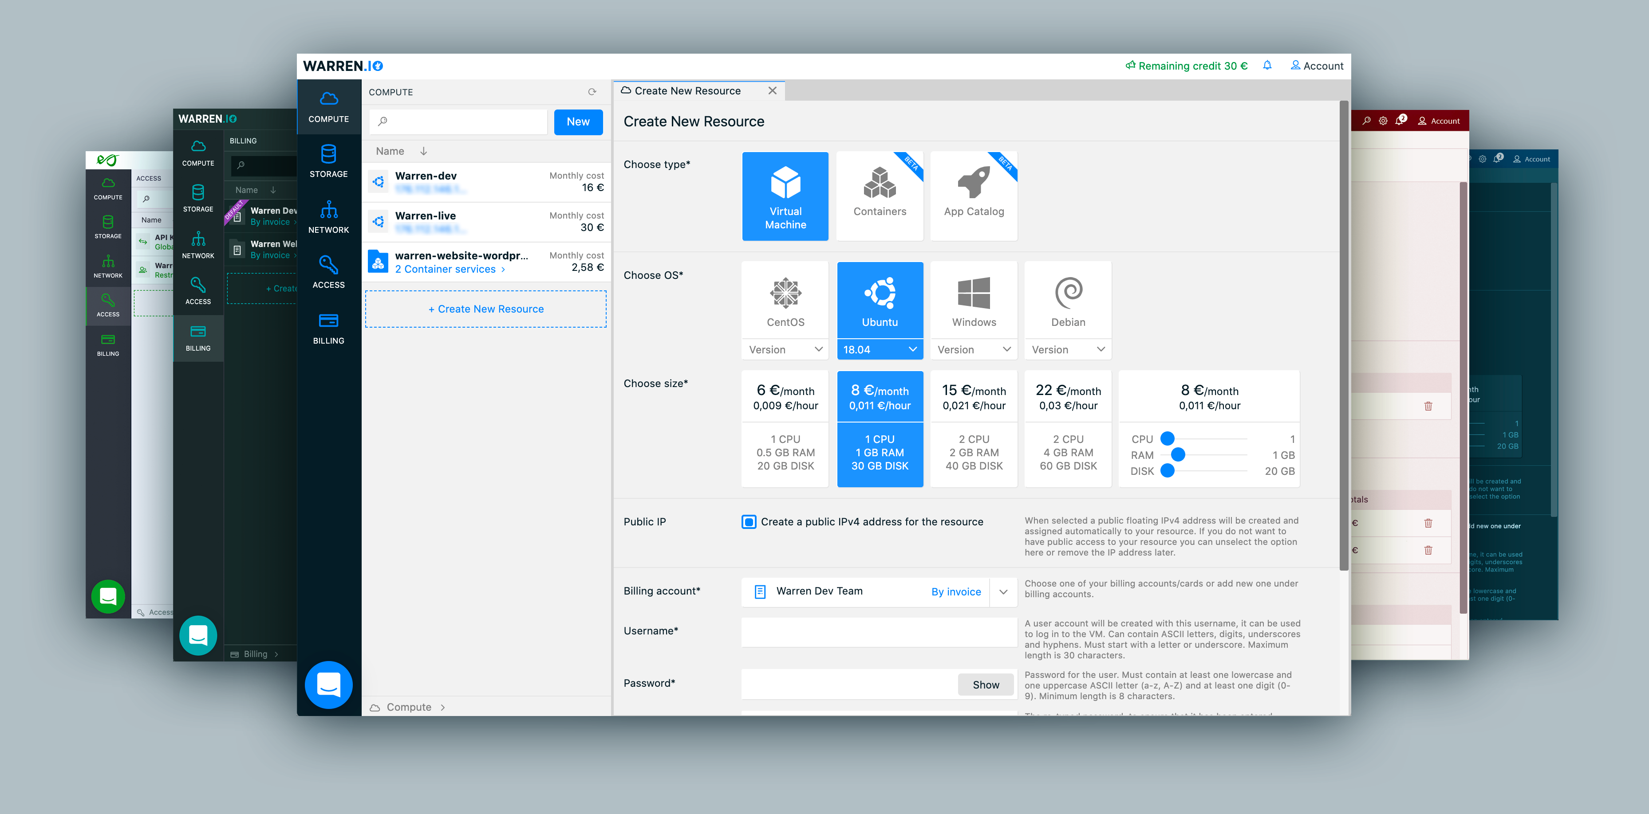Open Billing section in front window sidebar
Viewport: 1649px width, 814px height.
pos(328,328)
